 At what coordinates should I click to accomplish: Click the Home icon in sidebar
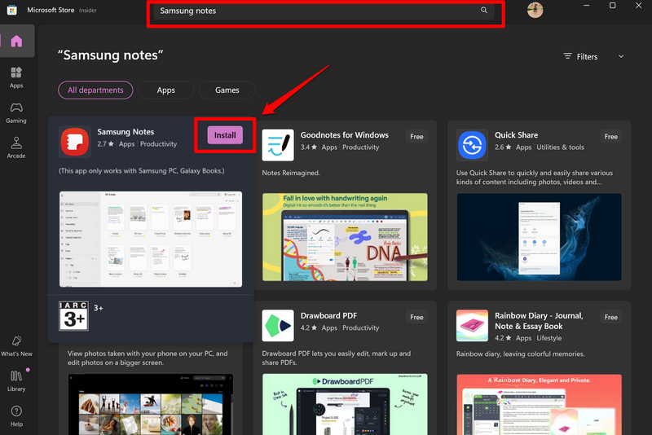(x=16, y=42)
